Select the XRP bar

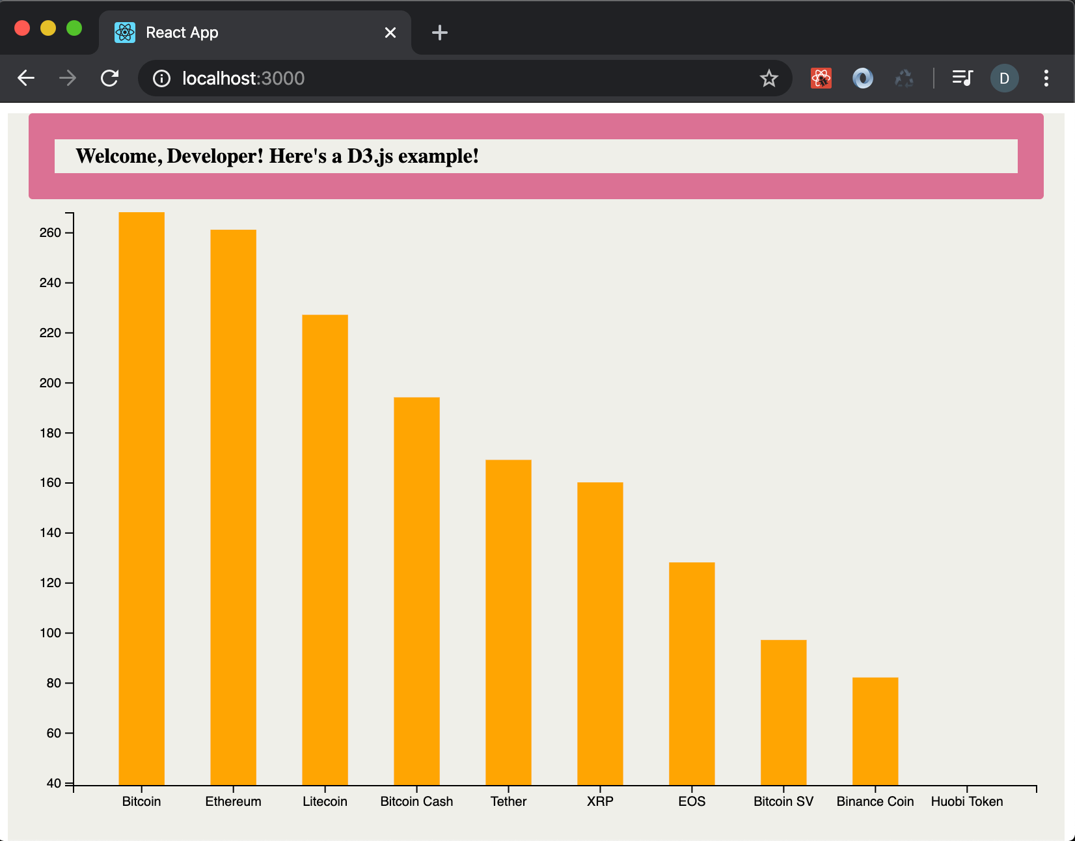pos(601,633)
